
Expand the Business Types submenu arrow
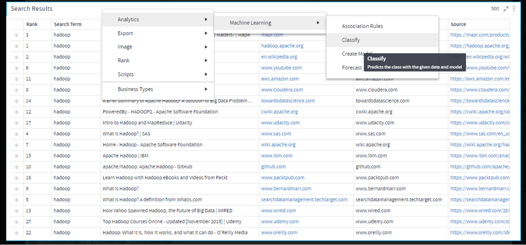coord(206,89)
